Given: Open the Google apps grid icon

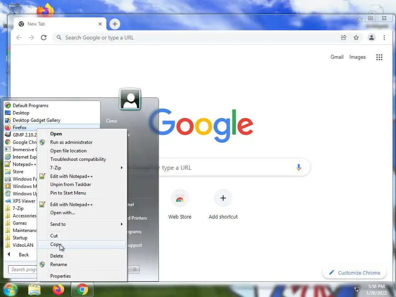Looking at the screenshot, I should click(x=379, y=57).
